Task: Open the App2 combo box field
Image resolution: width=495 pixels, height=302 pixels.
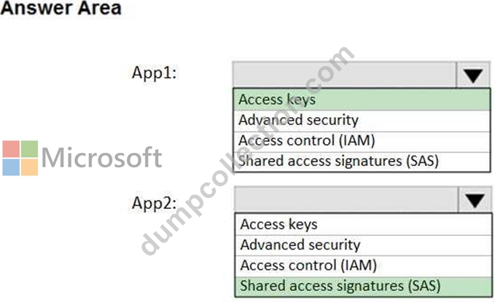Action: coord(363,199)
